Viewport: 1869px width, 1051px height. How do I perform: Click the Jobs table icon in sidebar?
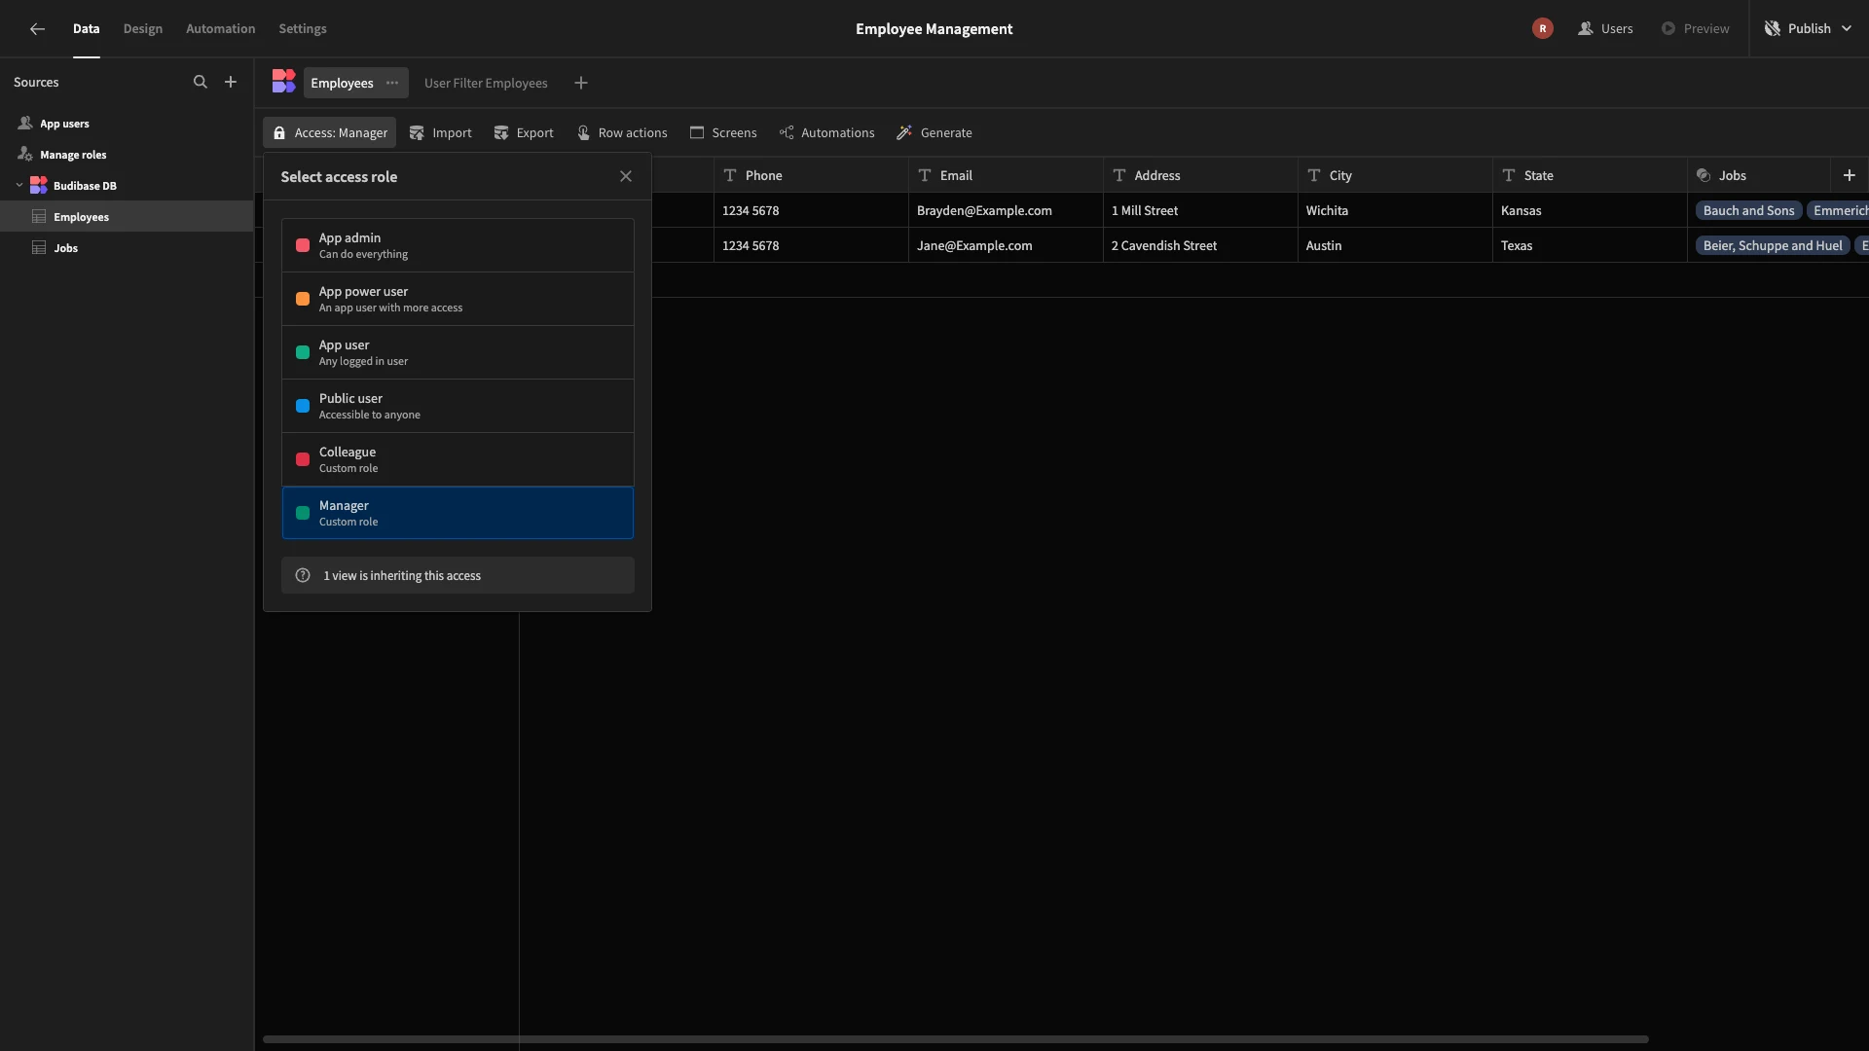click(39, 247)
